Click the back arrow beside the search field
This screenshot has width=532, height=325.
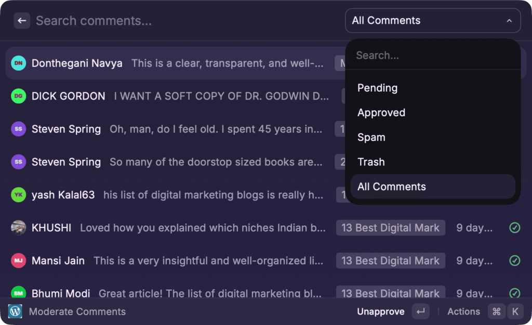click(x=21, y=20)
